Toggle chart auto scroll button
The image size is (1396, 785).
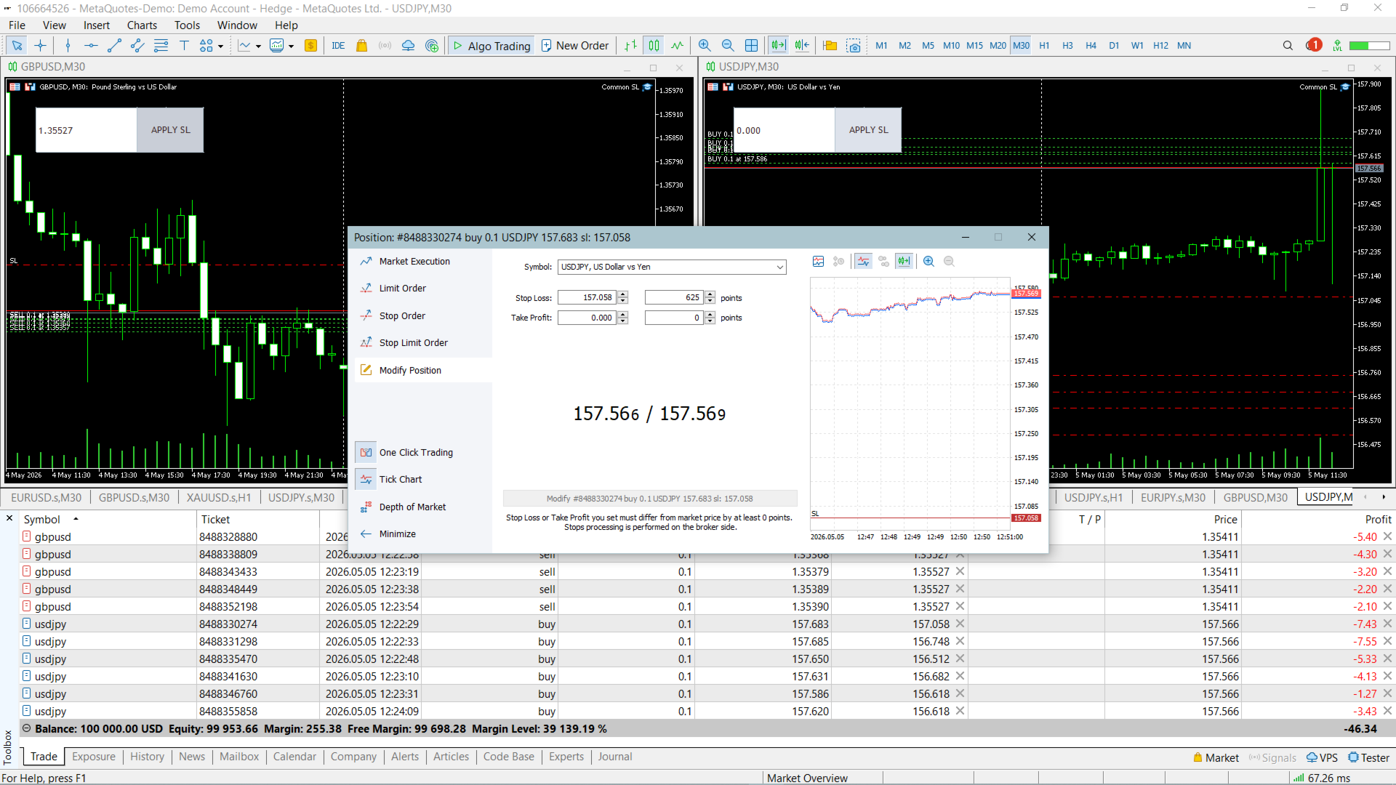coord(779,46)
